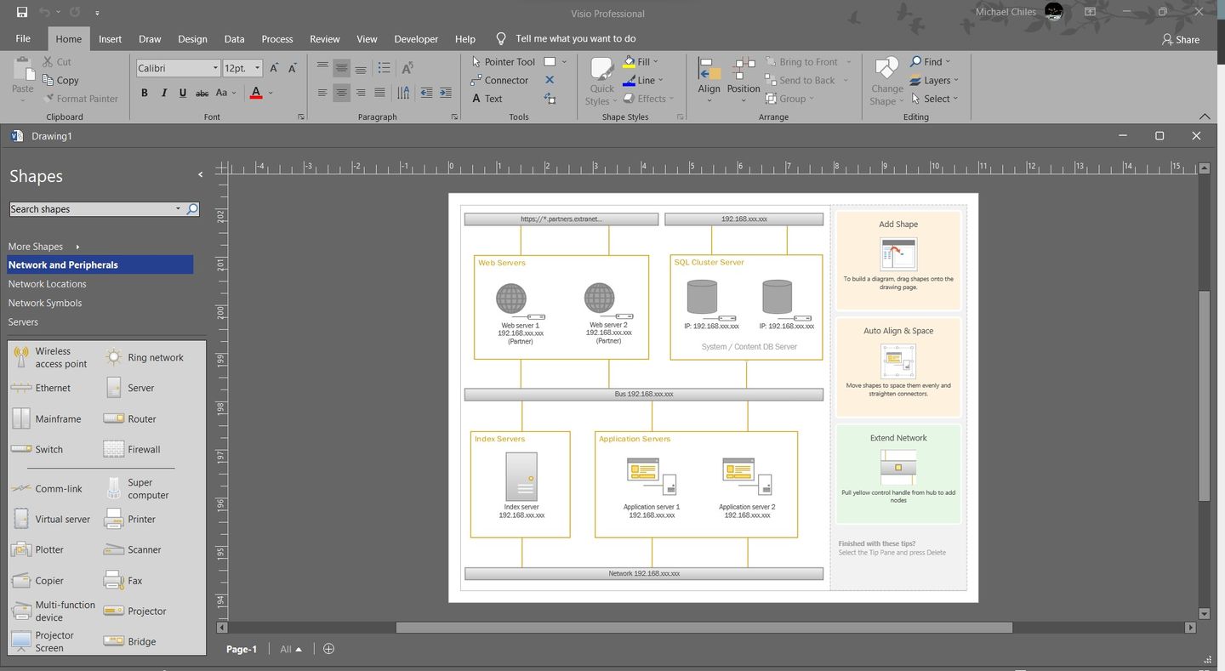Click the font color swatch icon
The image size is (1225, 671).
coord(256,93)
